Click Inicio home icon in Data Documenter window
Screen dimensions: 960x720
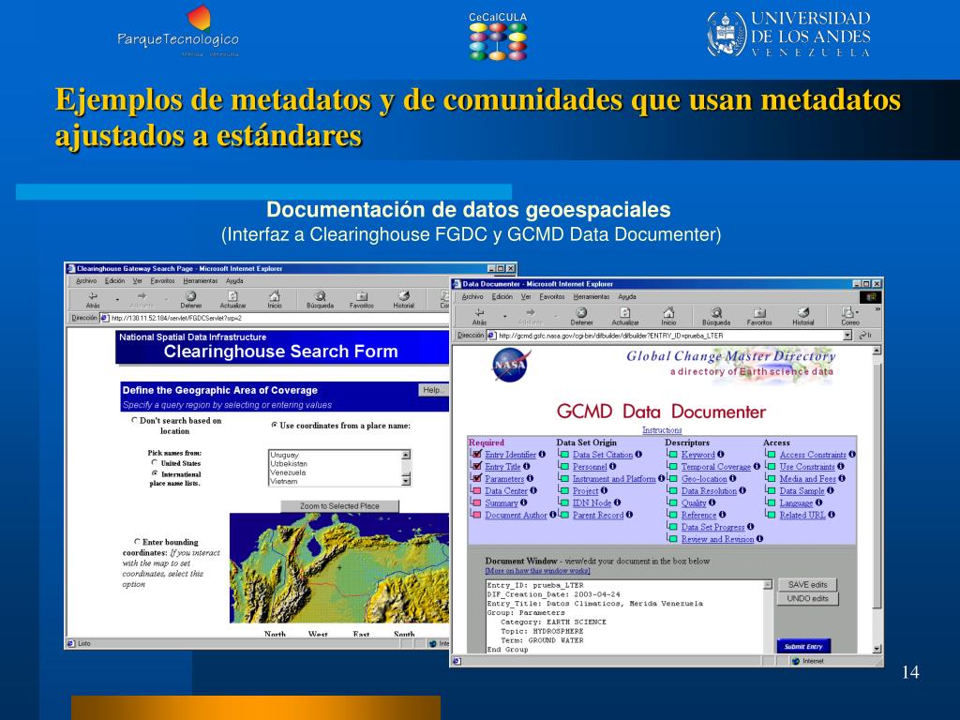[668, 312]
